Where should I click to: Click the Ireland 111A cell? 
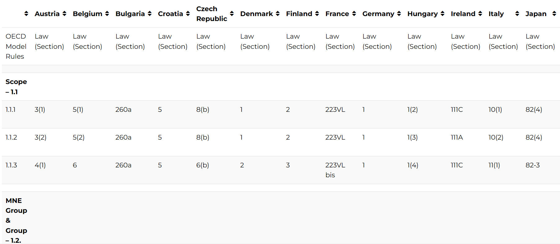point(457,137)
